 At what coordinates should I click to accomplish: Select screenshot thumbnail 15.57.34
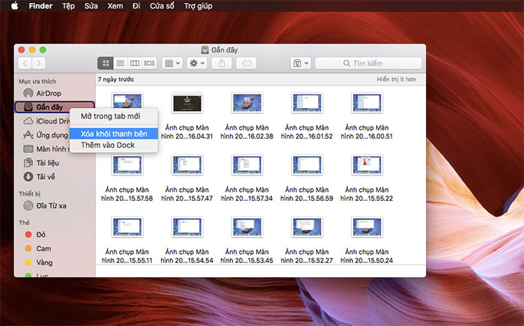pyautogui.click(x=247, y=165)
